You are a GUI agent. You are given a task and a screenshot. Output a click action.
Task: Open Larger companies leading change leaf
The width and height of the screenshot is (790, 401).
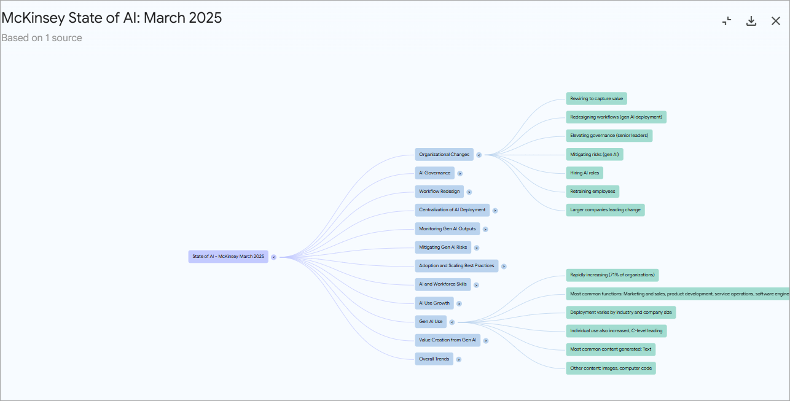[x=605, y=210]
